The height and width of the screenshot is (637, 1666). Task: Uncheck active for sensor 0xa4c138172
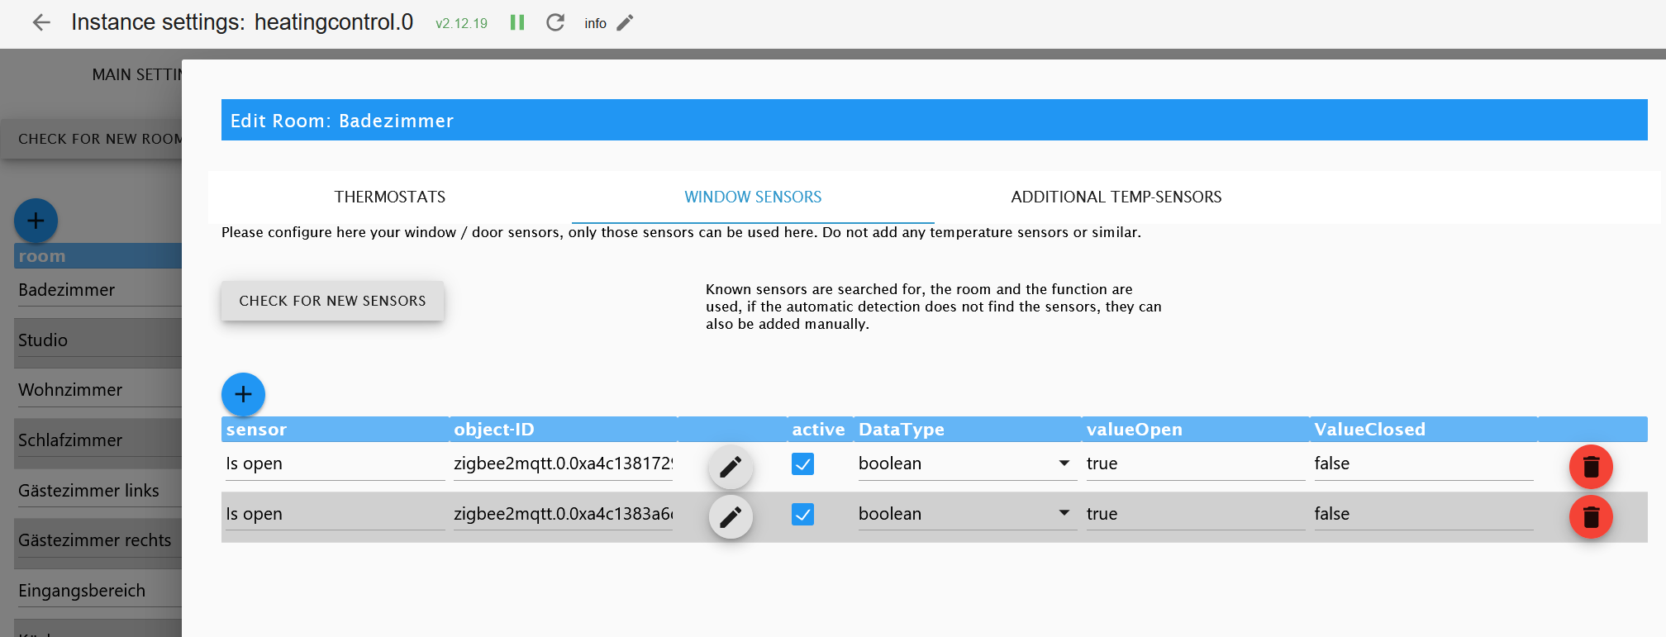(x=802, y=464)
